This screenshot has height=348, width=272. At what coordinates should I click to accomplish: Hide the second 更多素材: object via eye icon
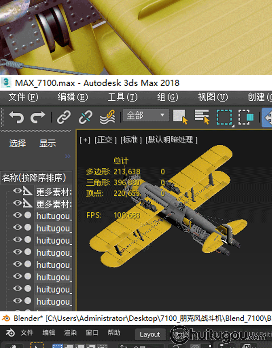coord(17,203)
